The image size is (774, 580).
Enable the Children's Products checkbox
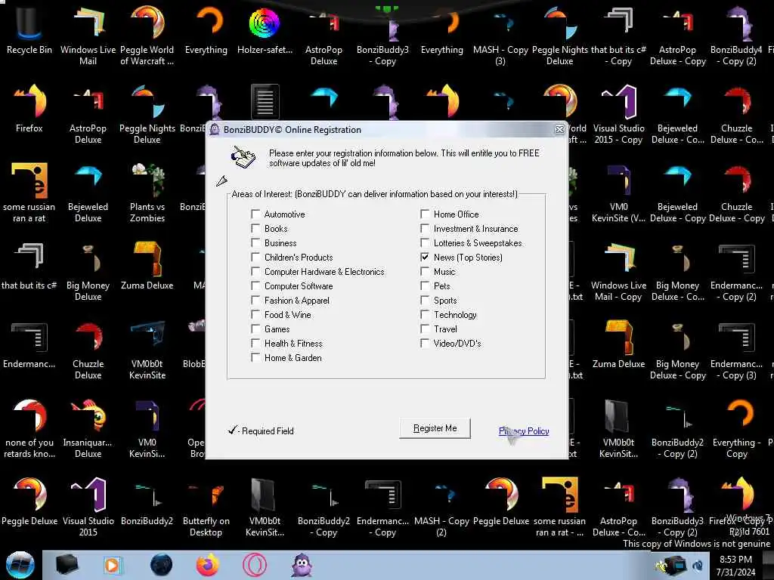(255, 257)
